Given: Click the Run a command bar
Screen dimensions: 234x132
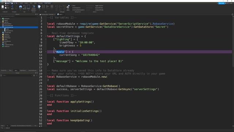Looking at the screenshot, I should [x=19, y=128].
